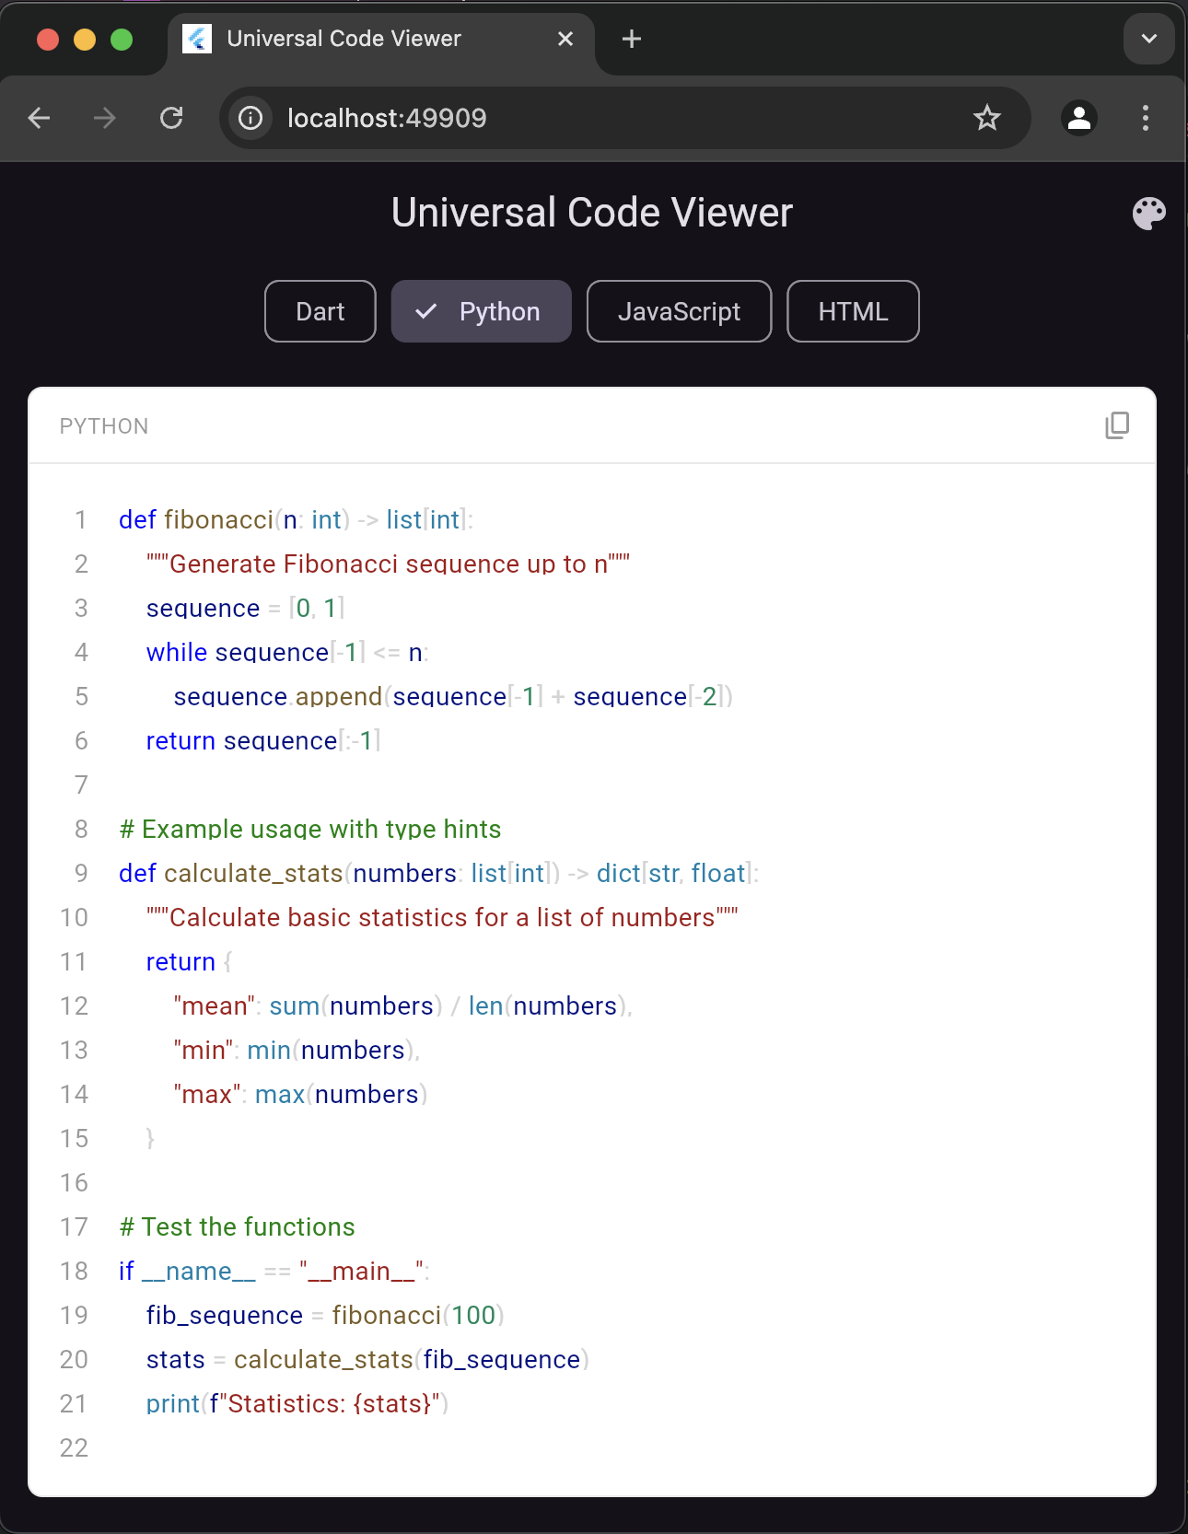Click the Universal Code Viewer heading
The height and width of the screenshot is (1534, 1188).
point(592,213)
